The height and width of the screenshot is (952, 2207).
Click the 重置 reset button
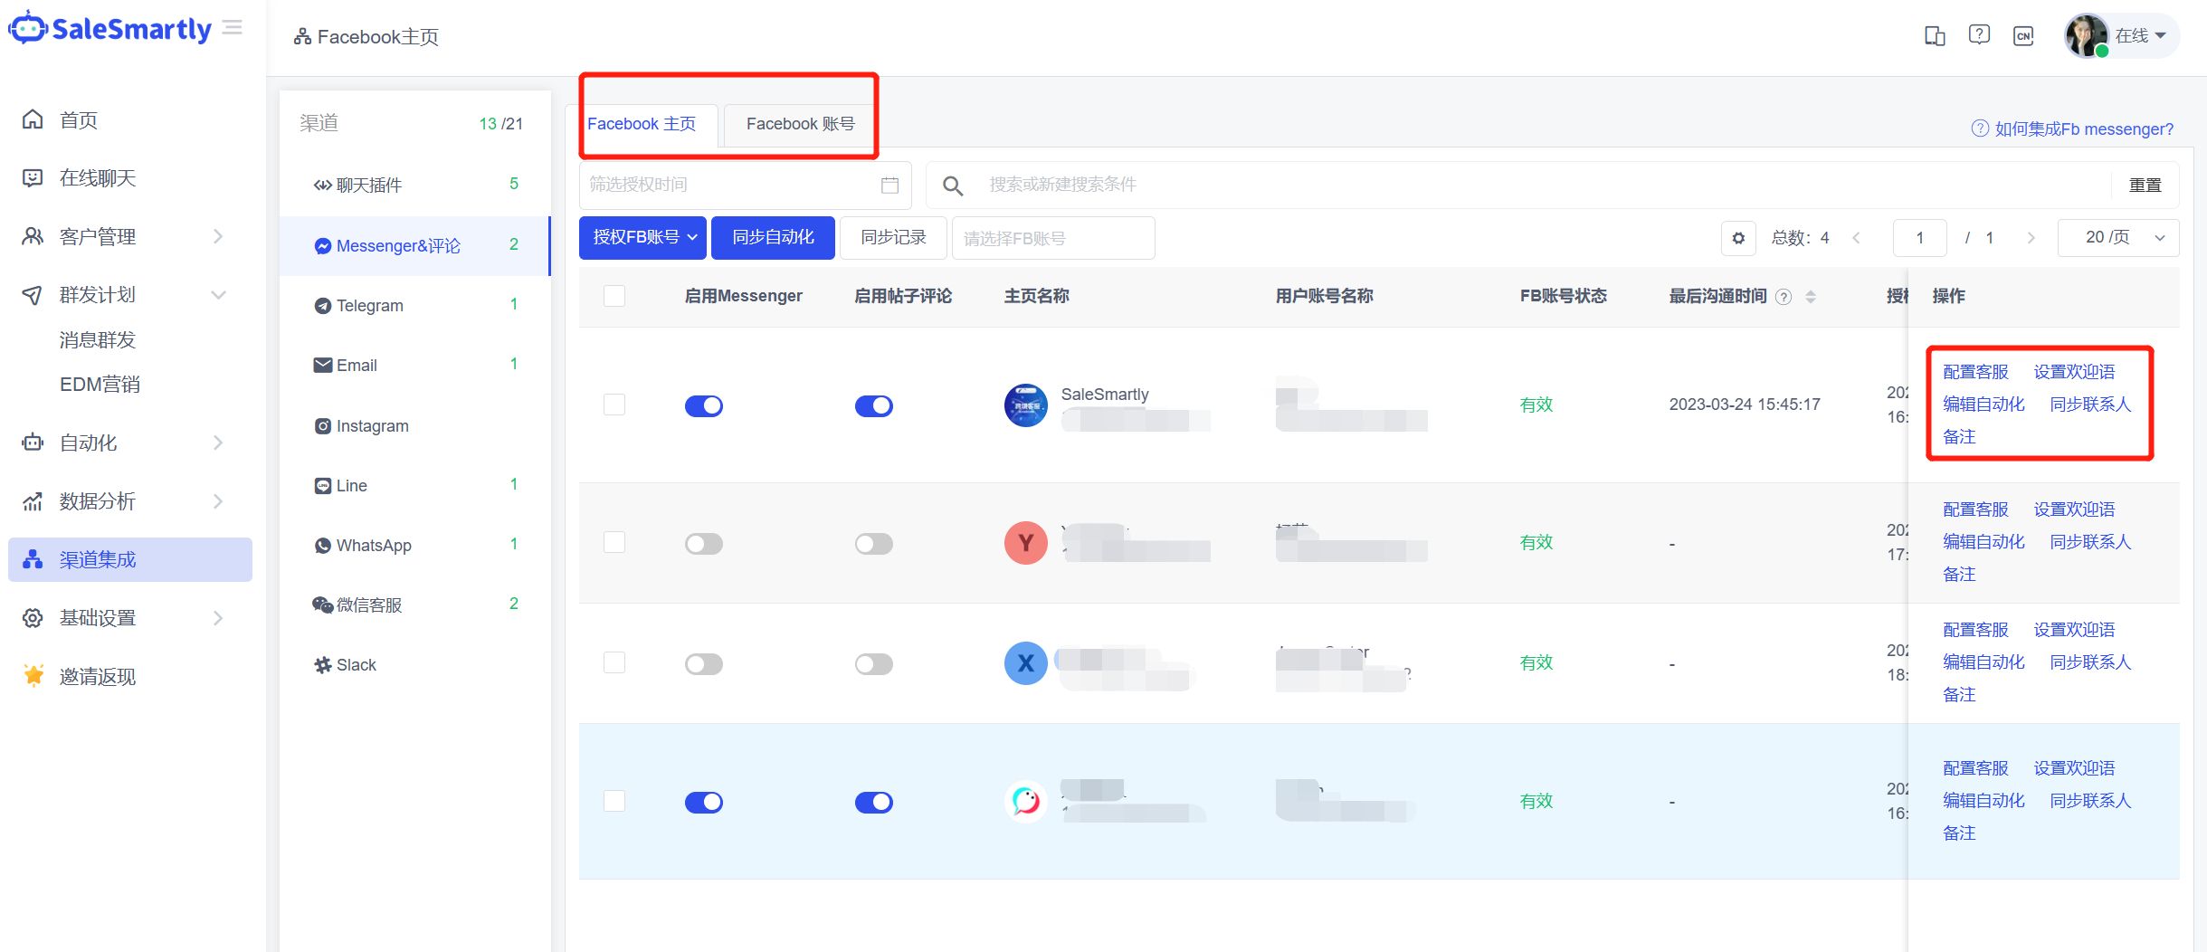(x=2145, y=185)
